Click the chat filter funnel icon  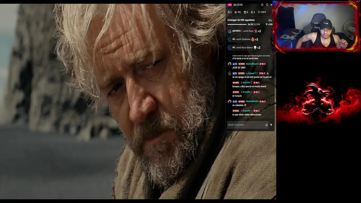pyautogui.click(x=271, y=125)
